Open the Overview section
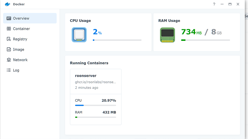 coord(30,18)
